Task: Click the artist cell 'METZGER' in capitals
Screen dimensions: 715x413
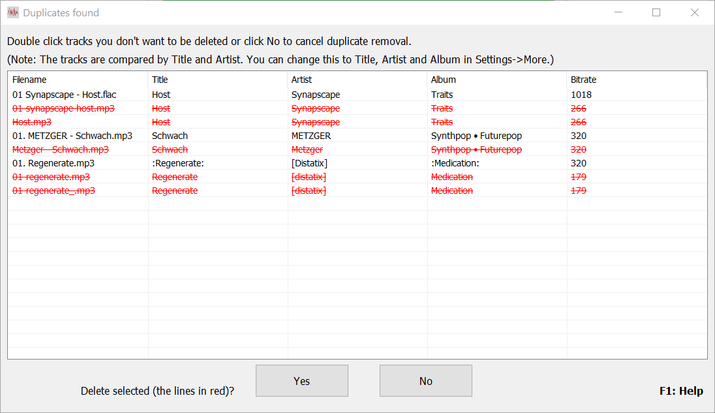Action: click(x=311, y=136)
